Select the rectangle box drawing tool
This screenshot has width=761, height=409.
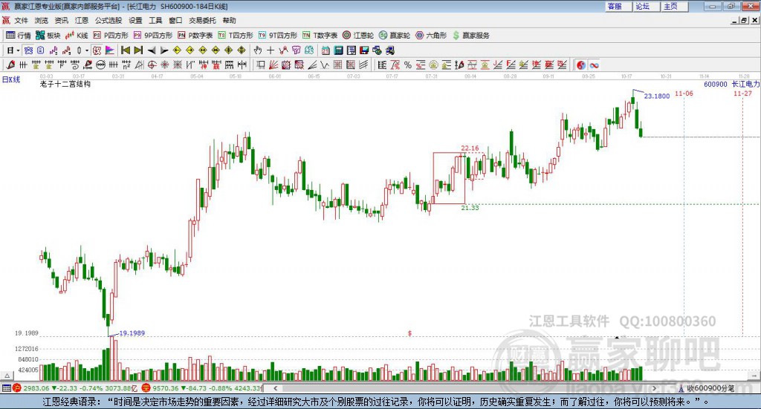point(261,65)
